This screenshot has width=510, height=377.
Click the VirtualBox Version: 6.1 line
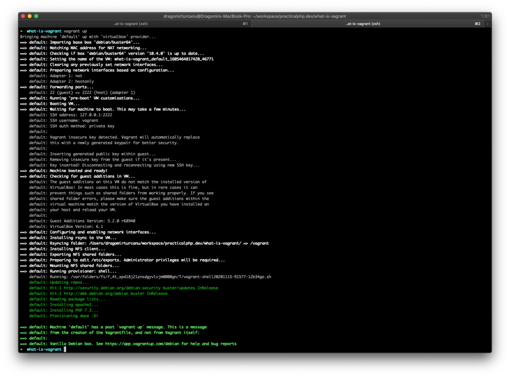tap(76, 226)
